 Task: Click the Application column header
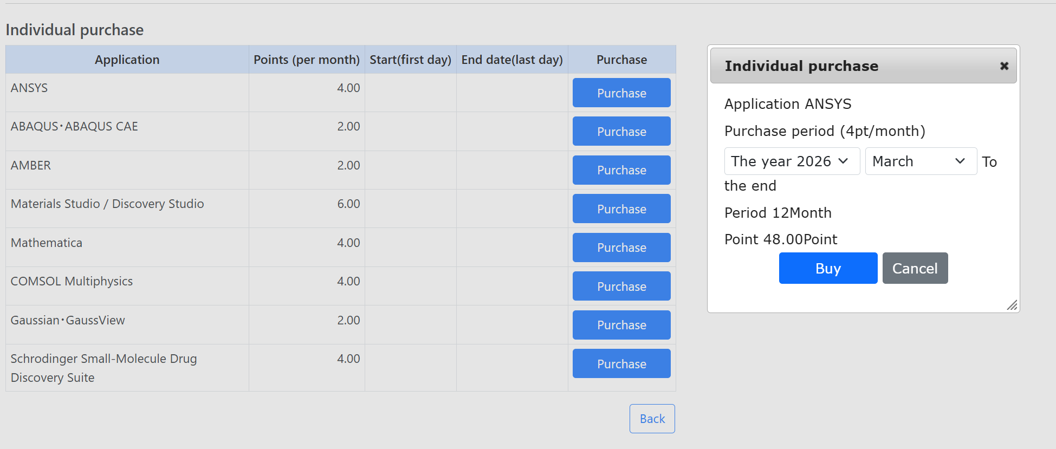coord(127,60)
